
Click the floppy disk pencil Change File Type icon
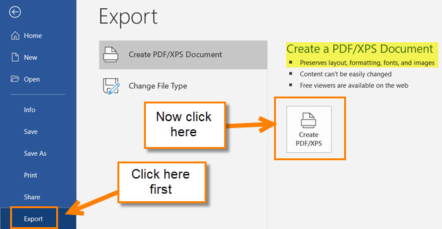(111, 86)
